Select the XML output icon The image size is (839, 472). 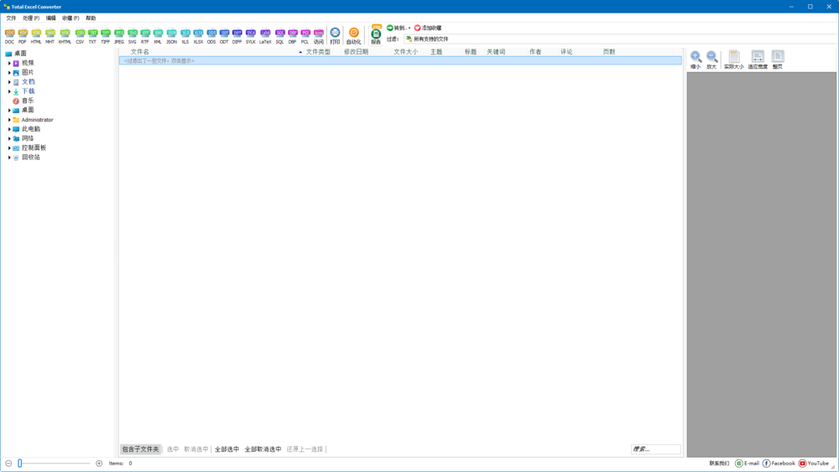[158, 36]
